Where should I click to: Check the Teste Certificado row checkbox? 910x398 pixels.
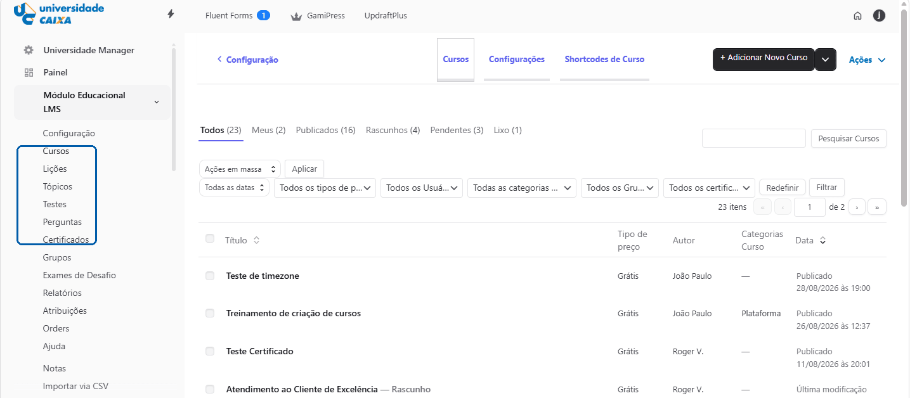(210, 351)
